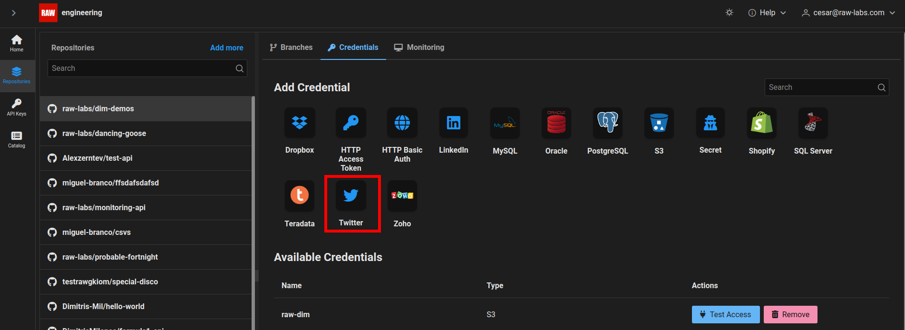905x330 pixels.
Task: Select the miguel-branco/ffsdafsdafsd repository
Action: [x=146, y=183]
